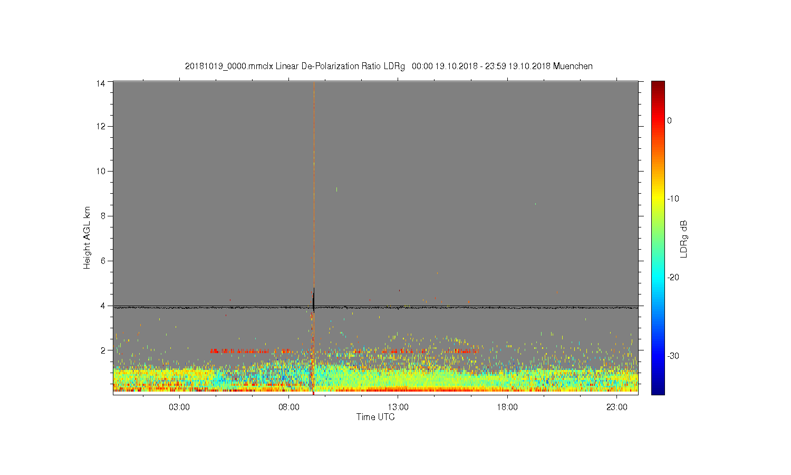This screenshot has height=475, width=791.
Task: Click the dark blue bottom of the colorbar
Action: [658, 389]
